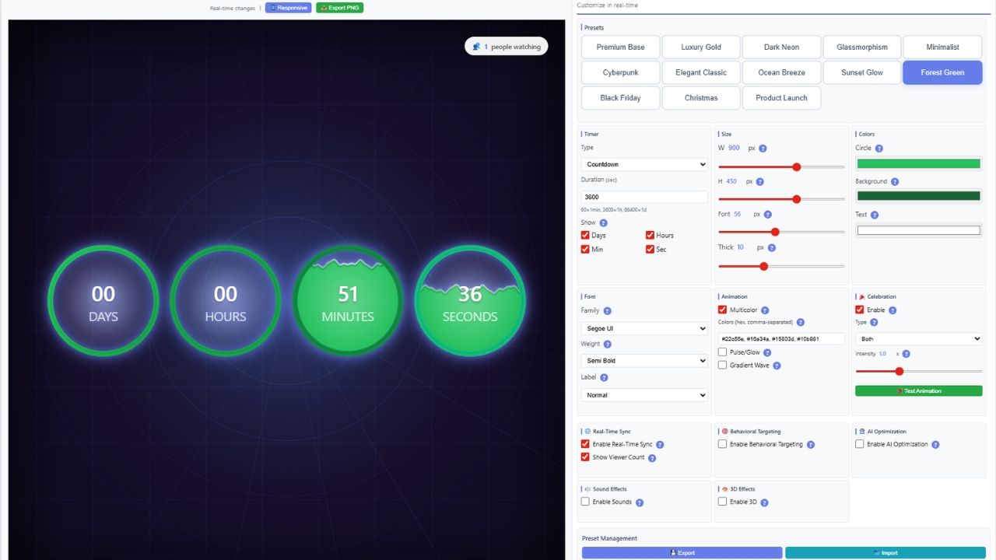Apply the Luxury Gold preset
Image resolution: width=996 pixels, height=560 pixels.
(x=701, y=47)
